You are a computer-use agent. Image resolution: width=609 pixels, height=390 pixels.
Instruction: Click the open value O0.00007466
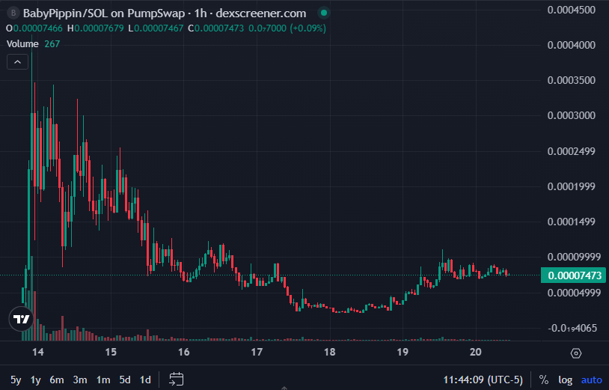coord(35,28)
